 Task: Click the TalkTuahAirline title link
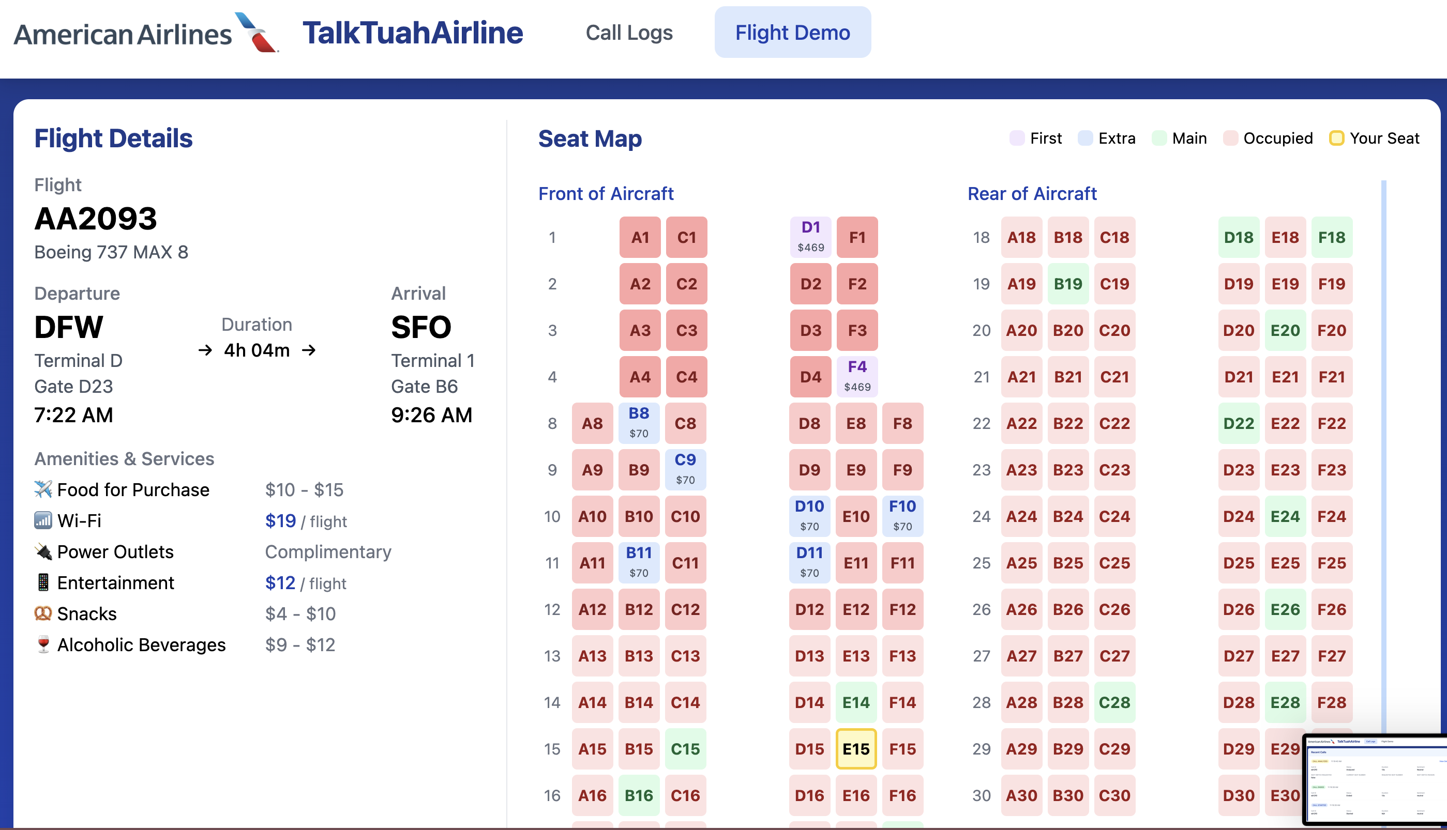412,33
